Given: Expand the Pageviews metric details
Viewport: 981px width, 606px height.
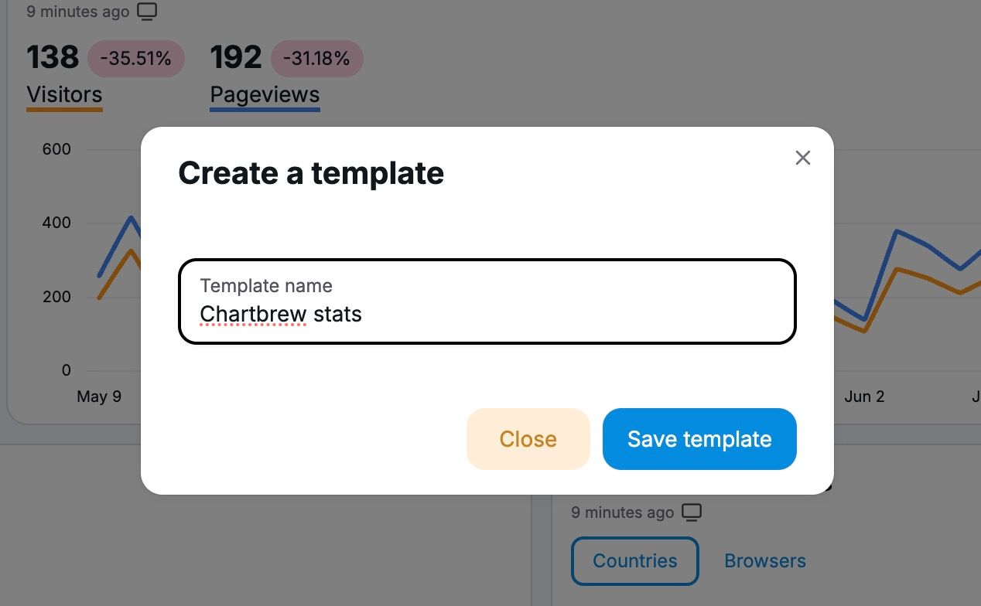Looking at the screenshot, I should [265, 94].
